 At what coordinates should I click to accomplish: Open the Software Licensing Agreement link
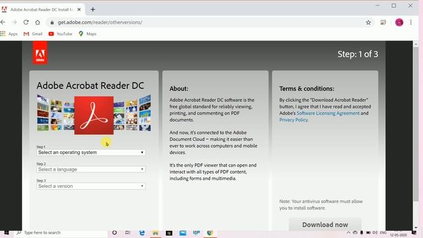pyautogui.click(x=328, y=113)
